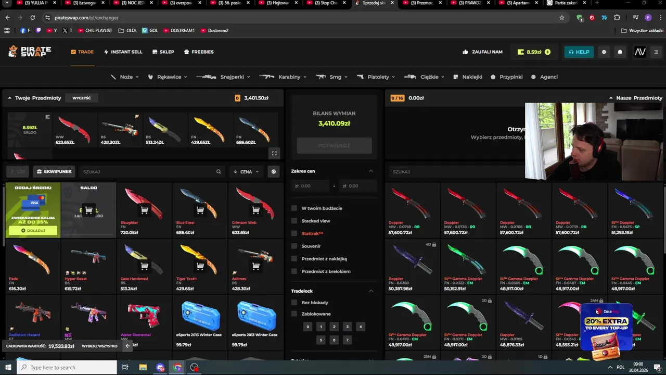This screenshot has height=375, width=666.
Task: Open INSTANT SELL tab
Action: click(123, 52)
